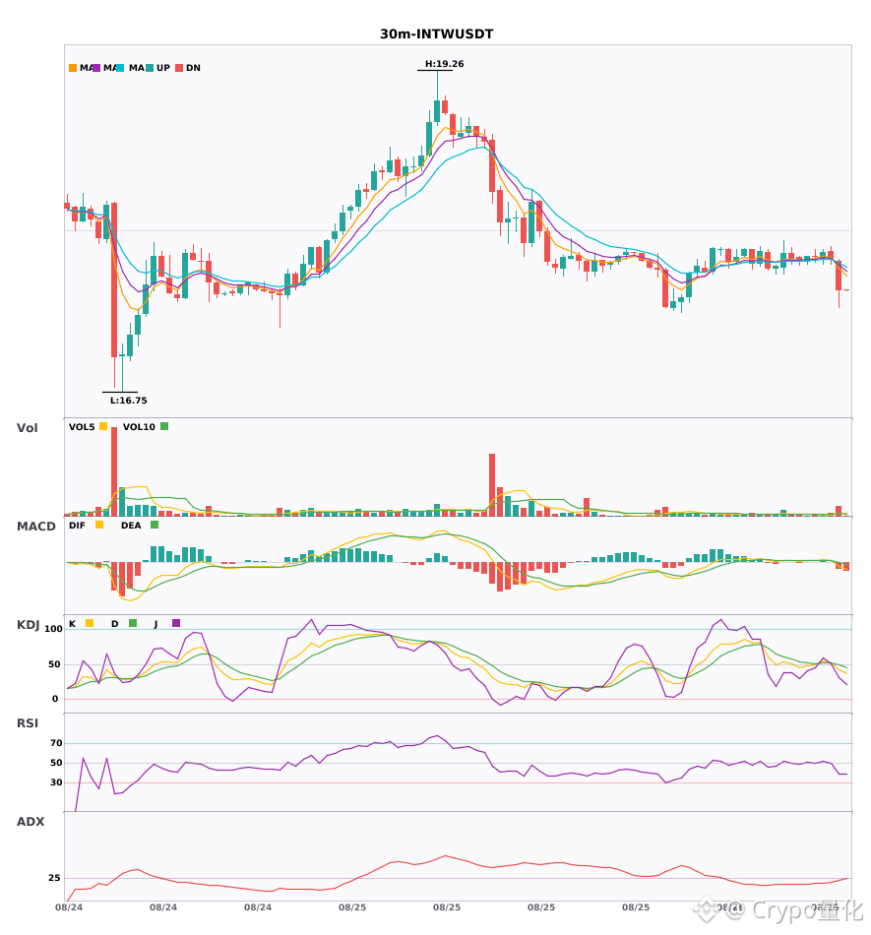
Task: Click the purple J legend swatch
Action: pos(176,623)
